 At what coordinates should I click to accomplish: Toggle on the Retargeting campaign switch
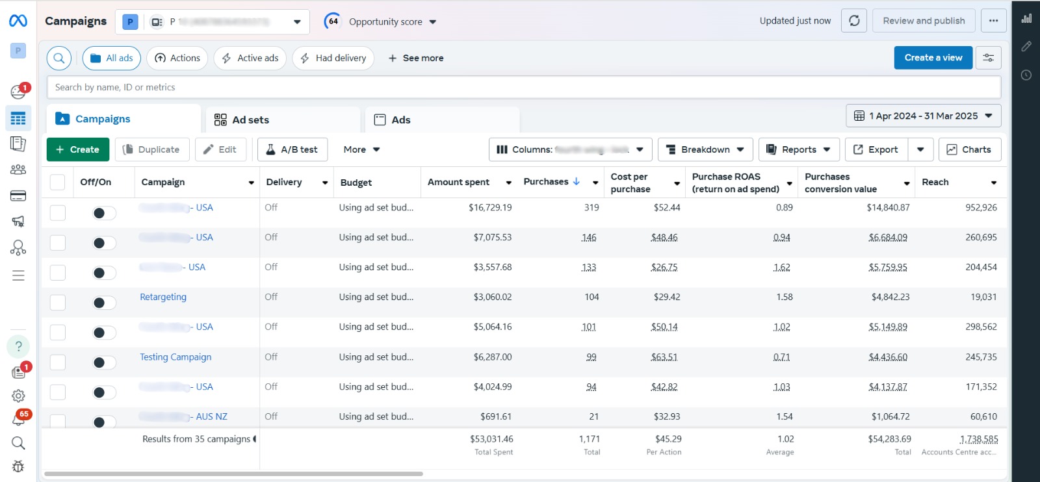[x=103, y=303]
